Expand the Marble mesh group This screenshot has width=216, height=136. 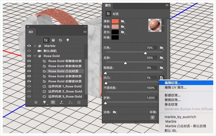point(35,46)
